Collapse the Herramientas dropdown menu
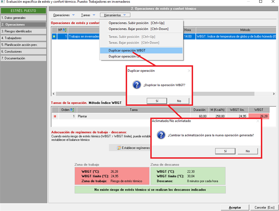 [x=115, y=15]
